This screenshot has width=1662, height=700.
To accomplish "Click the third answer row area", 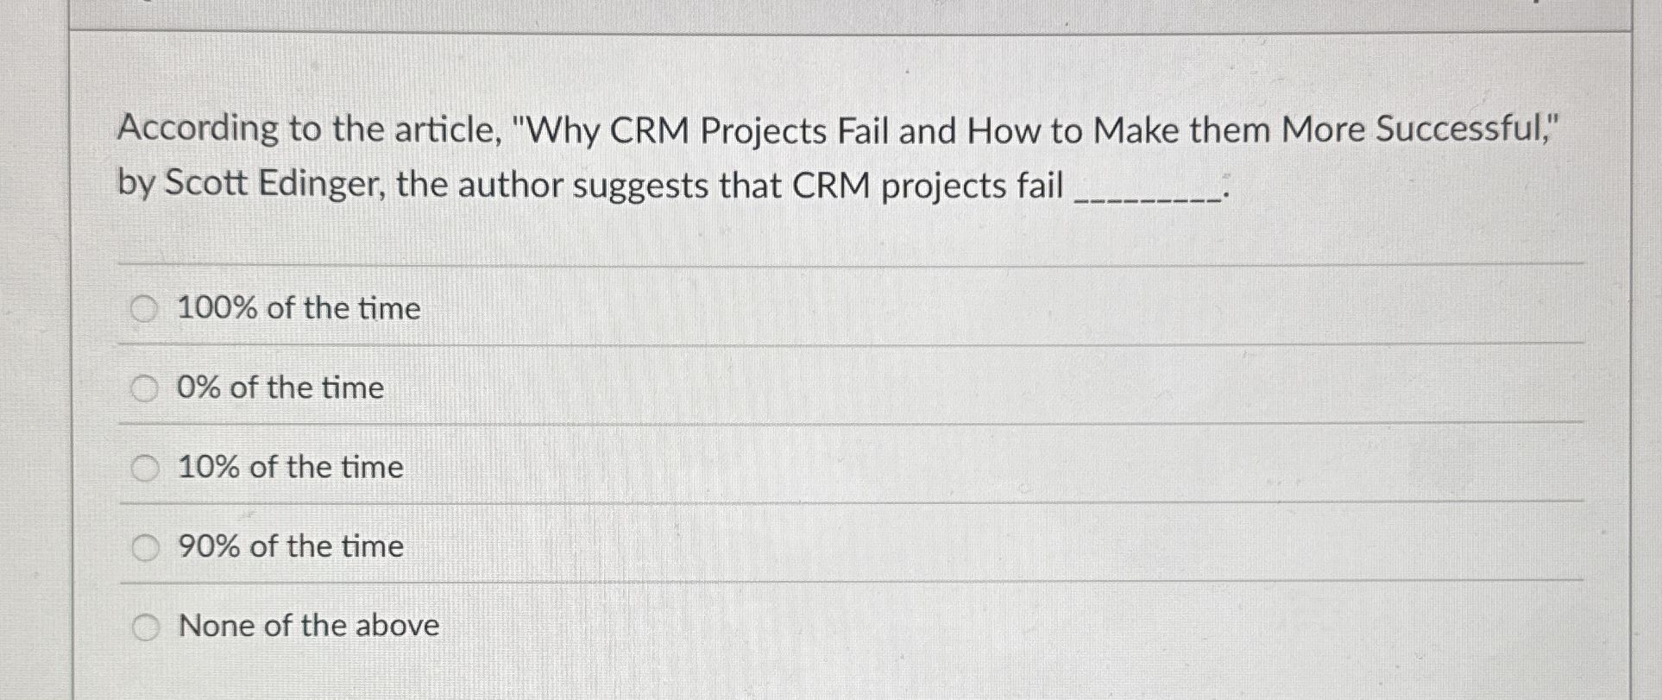I will [x=777, y=467].
